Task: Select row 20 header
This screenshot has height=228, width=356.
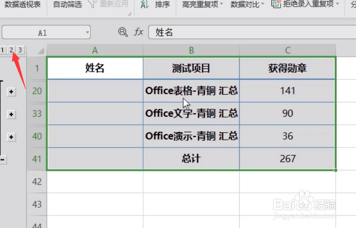Action: [x=37, y=91]
